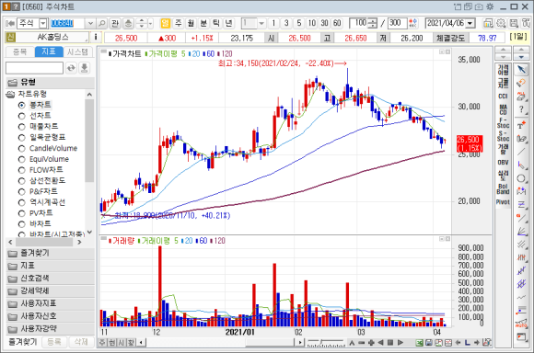Viewport: 534px width, 353px height.
Task: Add the CCI indicator from sidebar
Action: pyautogui.click(x=503, y=97)
